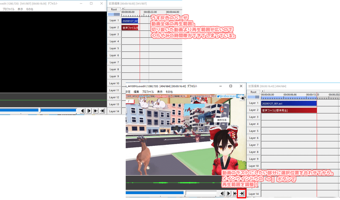Click scroll-left arrow of 541/807 timeline
This screenshot has width=340, height=200.
[123, 8]
